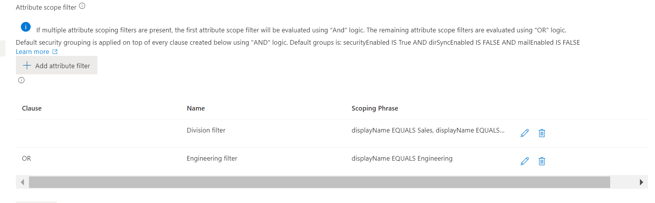The height and width of the screenshot is (203, 655).
Task: Delete the Division filter row
Action: (x=542, y=133)
